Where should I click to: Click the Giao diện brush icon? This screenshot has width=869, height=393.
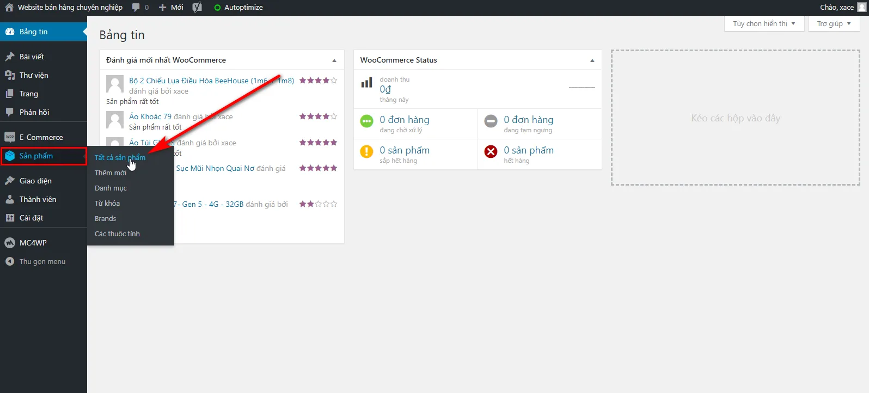10,181
